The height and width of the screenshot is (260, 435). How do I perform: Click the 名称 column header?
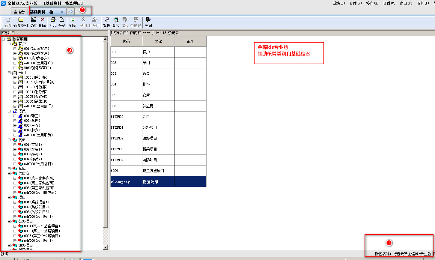pos(158,41)
